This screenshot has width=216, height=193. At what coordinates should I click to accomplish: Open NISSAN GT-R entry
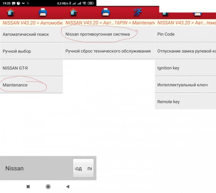31,68
